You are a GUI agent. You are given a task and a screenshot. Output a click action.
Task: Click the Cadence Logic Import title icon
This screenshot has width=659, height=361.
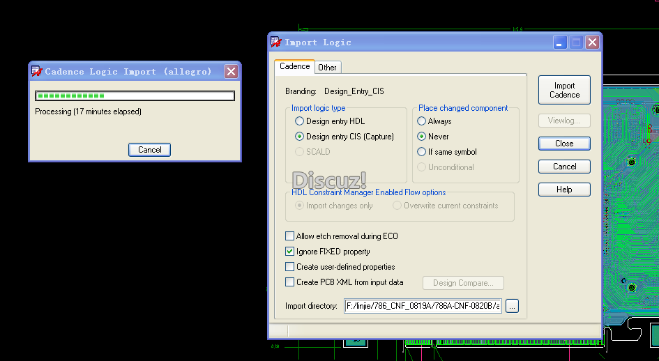36,71
